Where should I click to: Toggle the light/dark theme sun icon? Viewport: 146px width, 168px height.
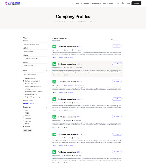118,4
